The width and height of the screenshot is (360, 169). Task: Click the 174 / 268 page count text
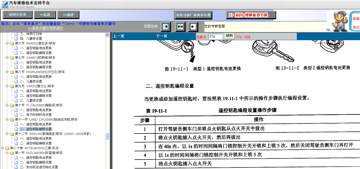tap(243, 37)
